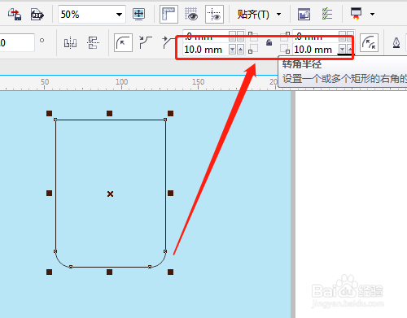
Task: Click the bottom-left corner radius 10.0 mm field
Action: click(x=205, y=50)
